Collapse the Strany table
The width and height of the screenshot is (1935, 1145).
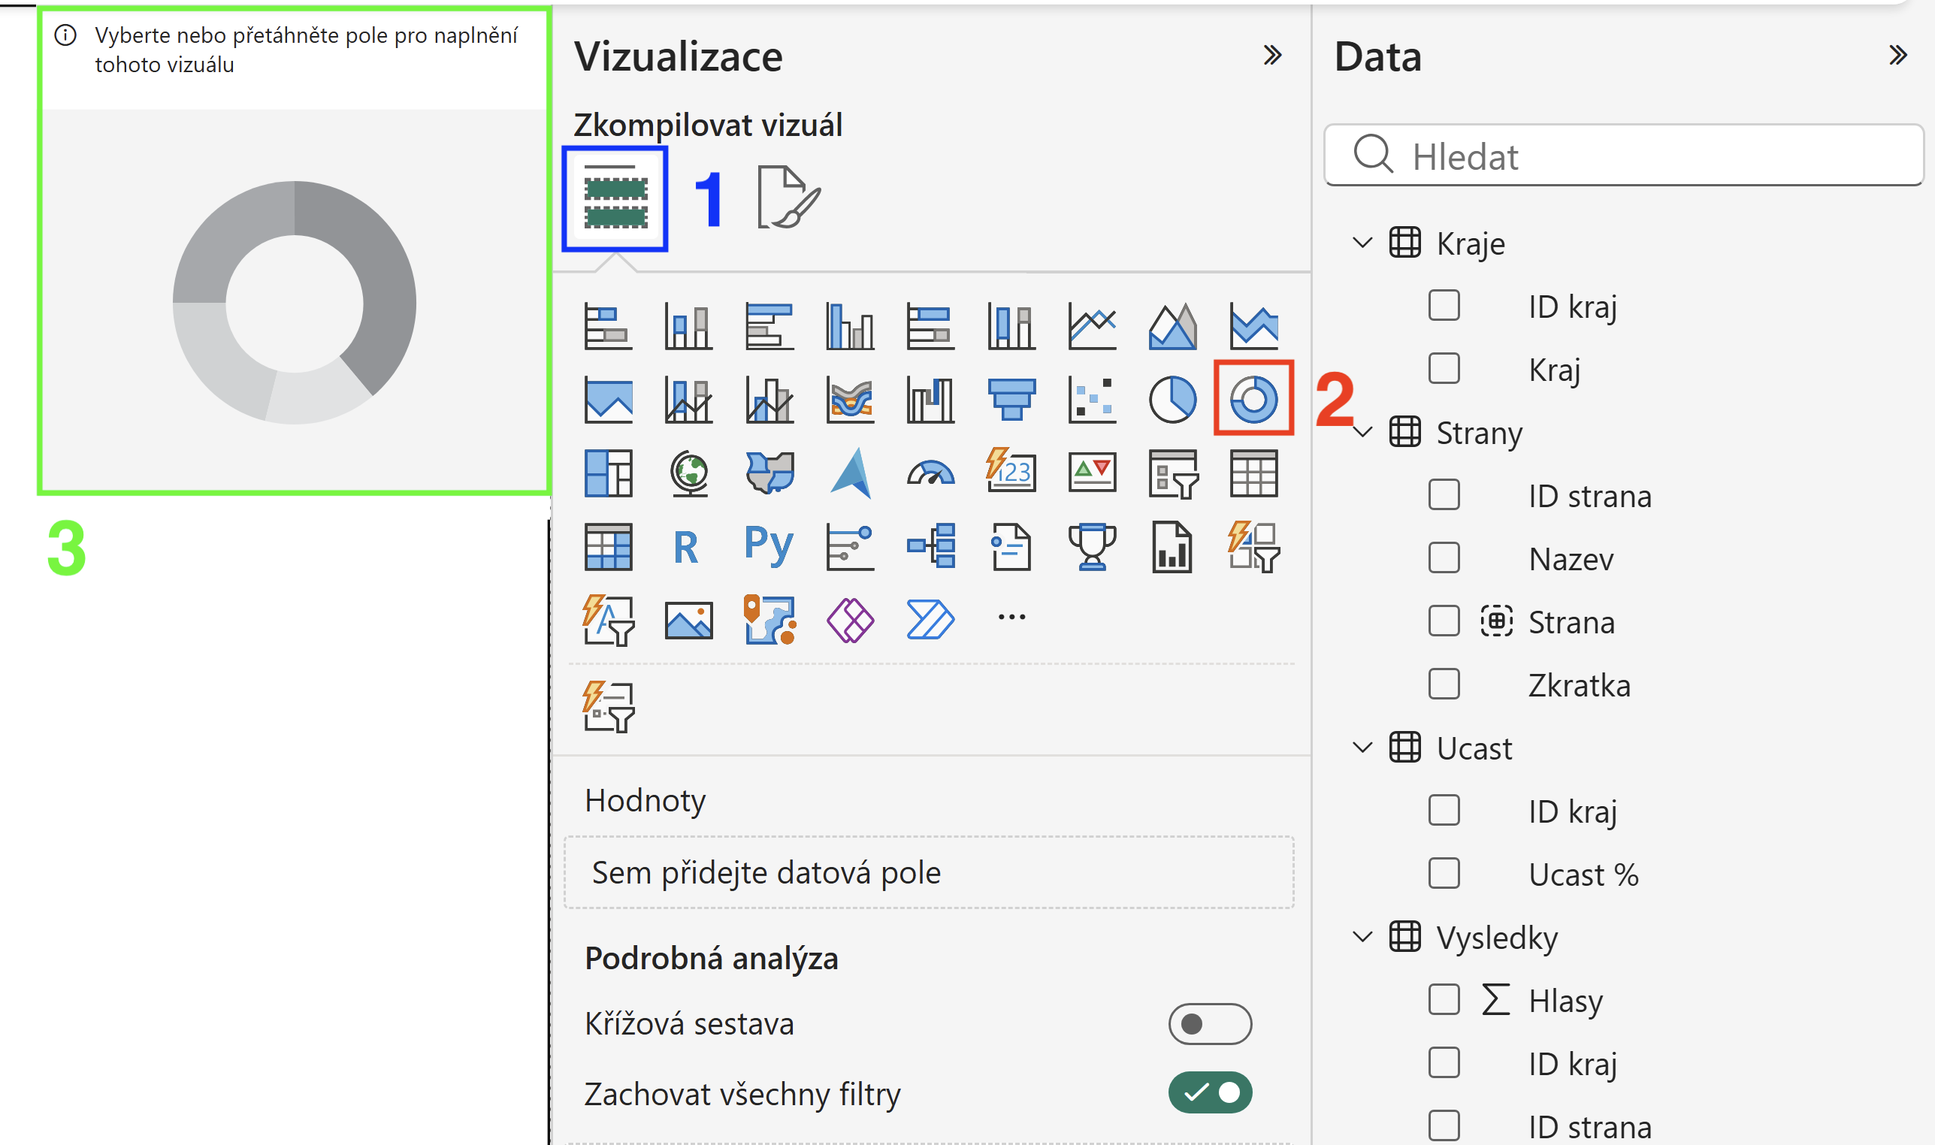pyautogui.click(x=1362, y=432)
